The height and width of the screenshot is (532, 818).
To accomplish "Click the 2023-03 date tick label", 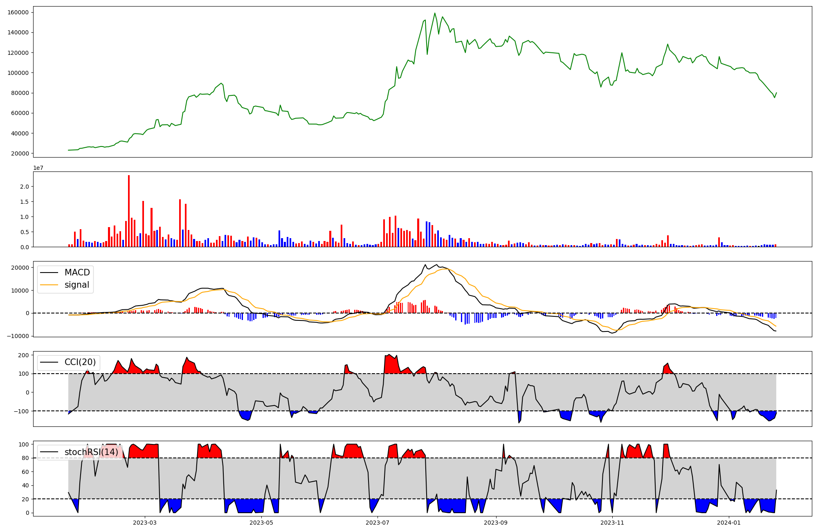I will pyautogui.click(x=145, y=523).
